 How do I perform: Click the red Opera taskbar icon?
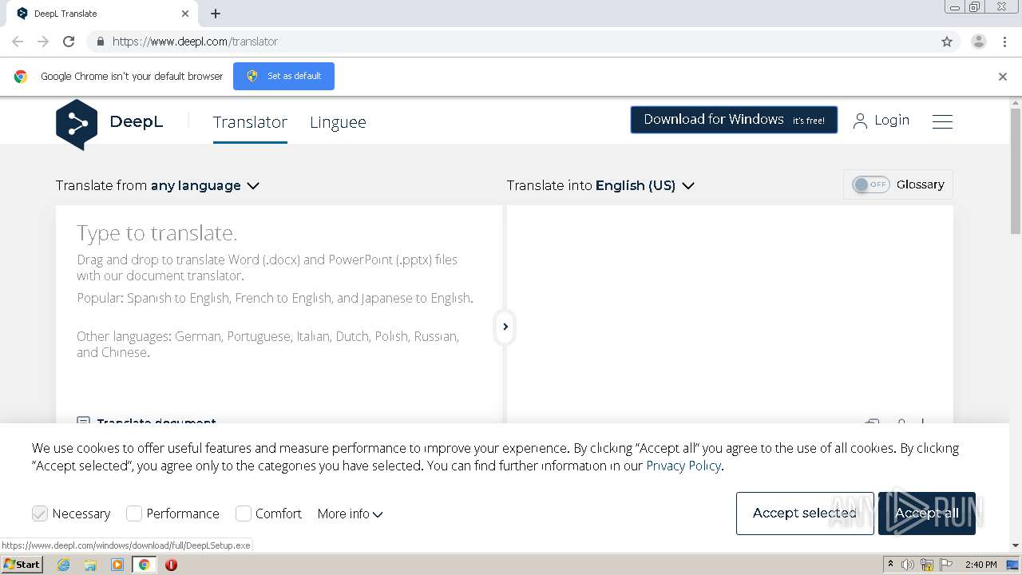[171, 565]
